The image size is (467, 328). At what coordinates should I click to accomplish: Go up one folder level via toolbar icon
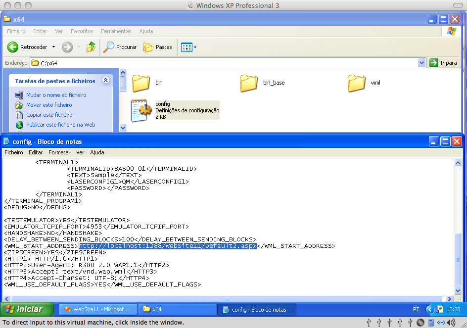click(91, 47)
